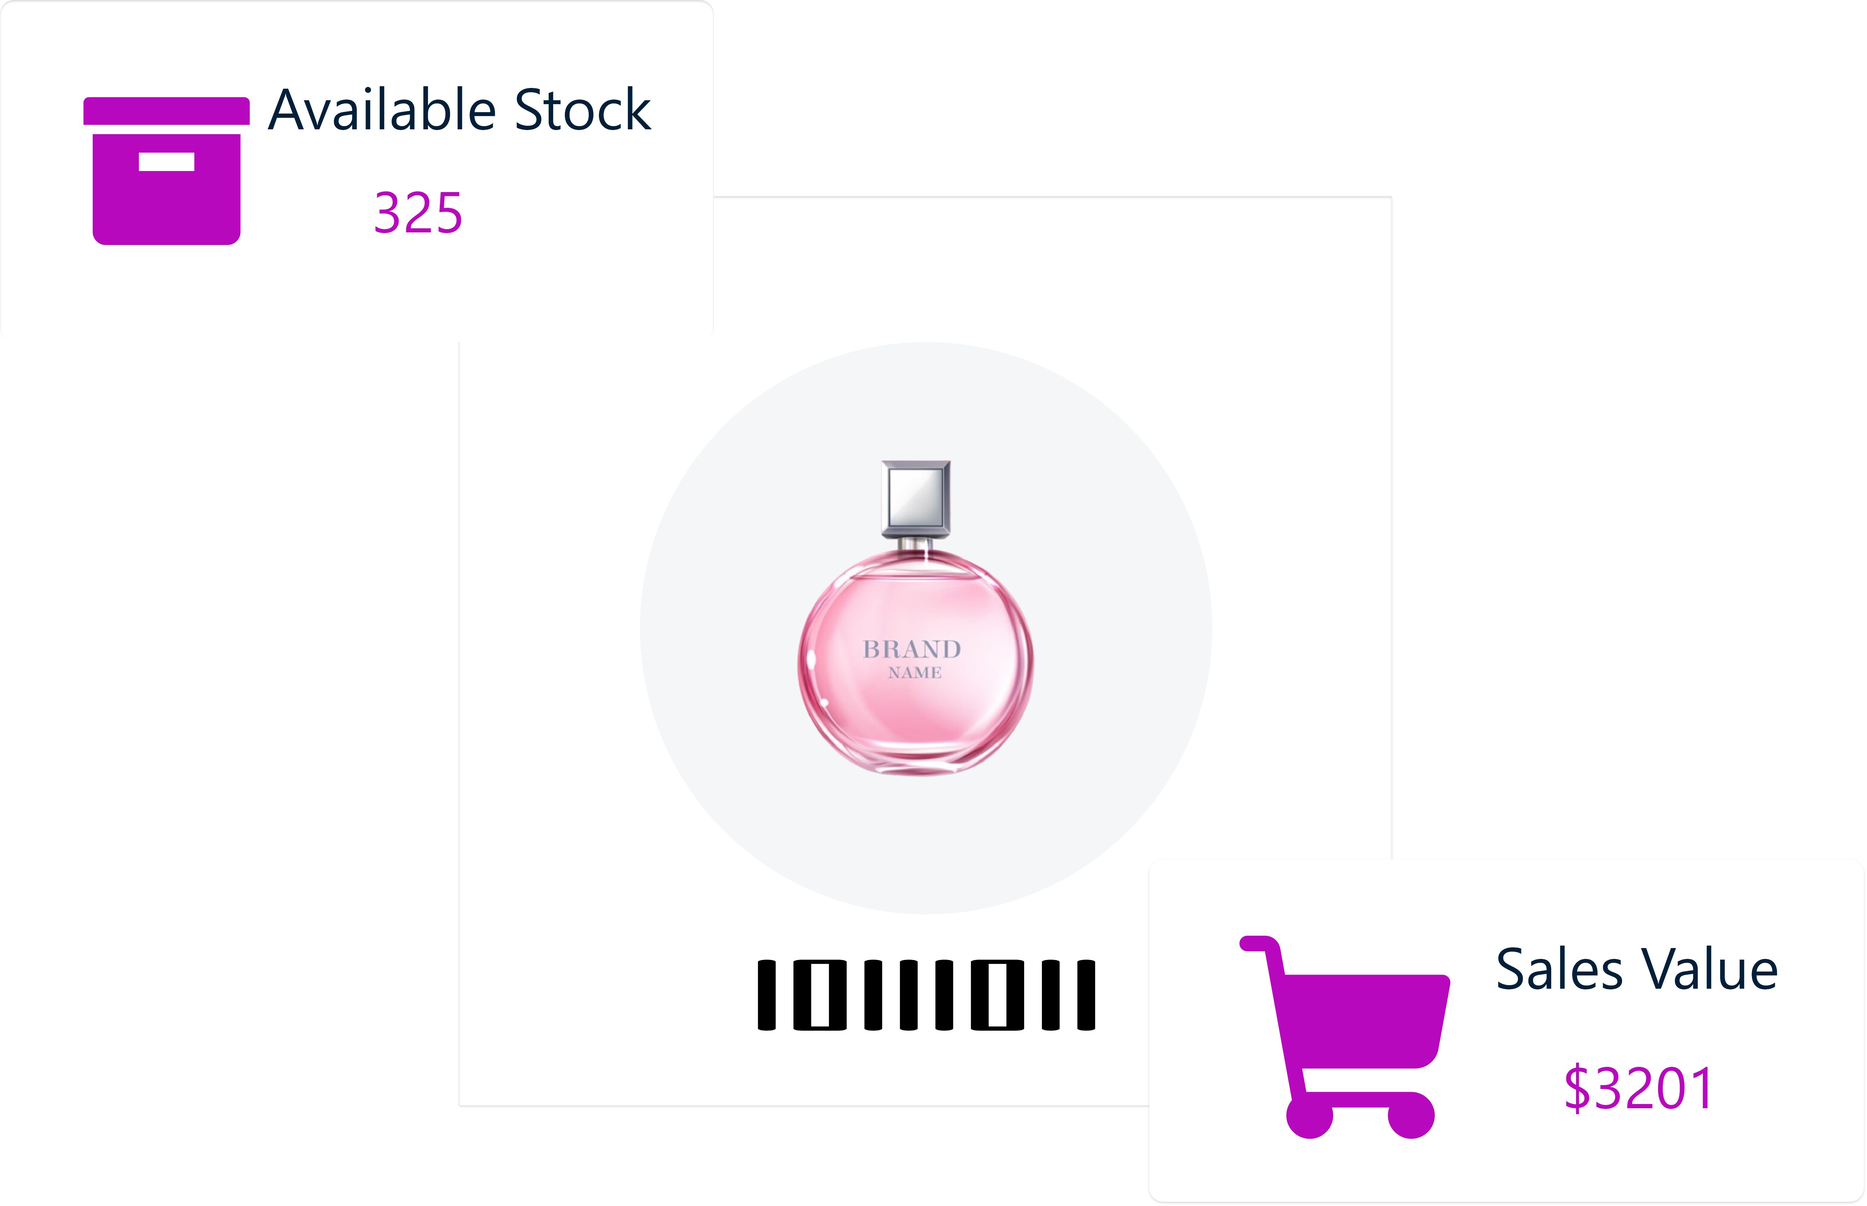Click the barcode below the perfume
The image size is (1867, 1206).
(926, 995)
